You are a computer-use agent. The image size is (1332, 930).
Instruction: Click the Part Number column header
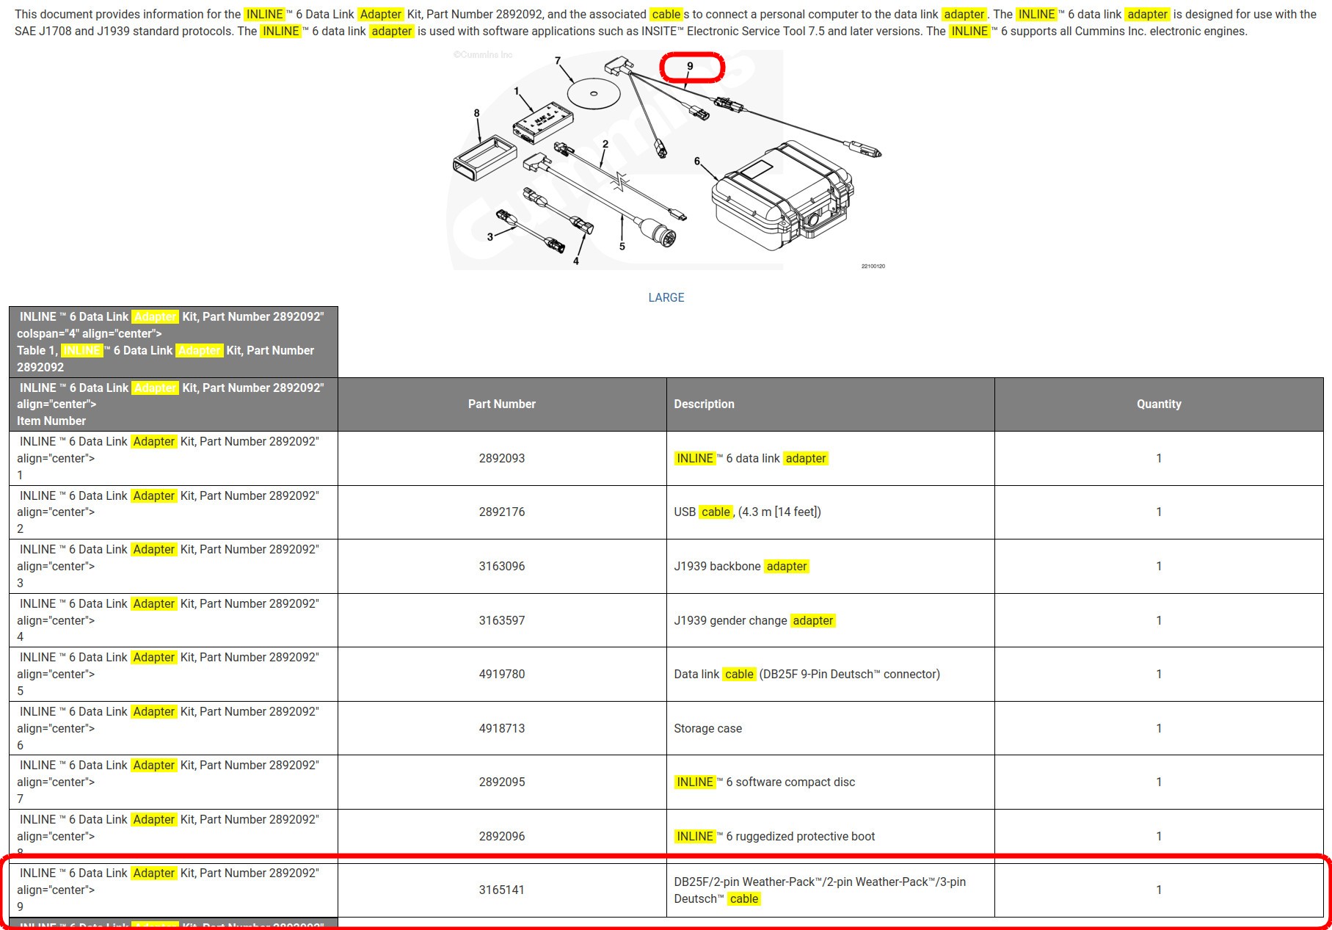pyautogui.click(x=502, y=404)
